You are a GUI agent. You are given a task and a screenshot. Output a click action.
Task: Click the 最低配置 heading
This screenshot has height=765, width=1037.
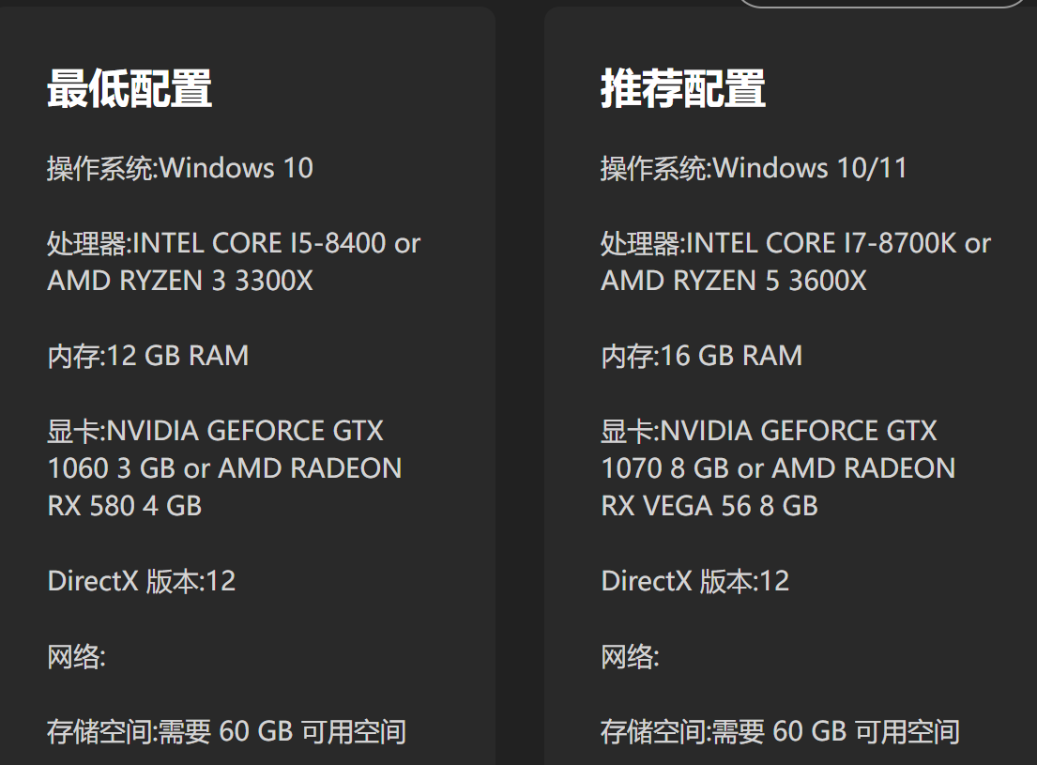[x=130, y=89]
